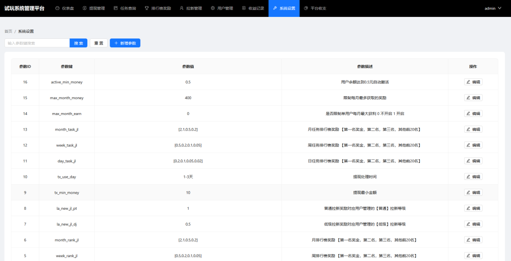Click the 新增参数 add parameter button
Image resolution: width=511 pixels, height=261 pixels.
(x=125, y=43)
